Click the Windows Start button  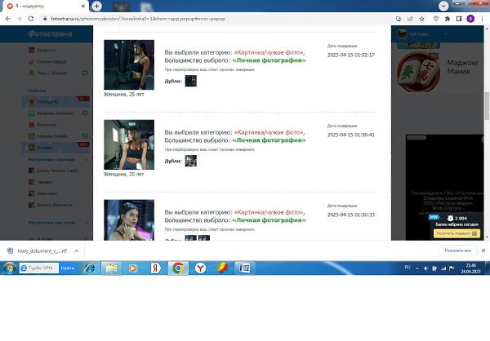point(8,268)
